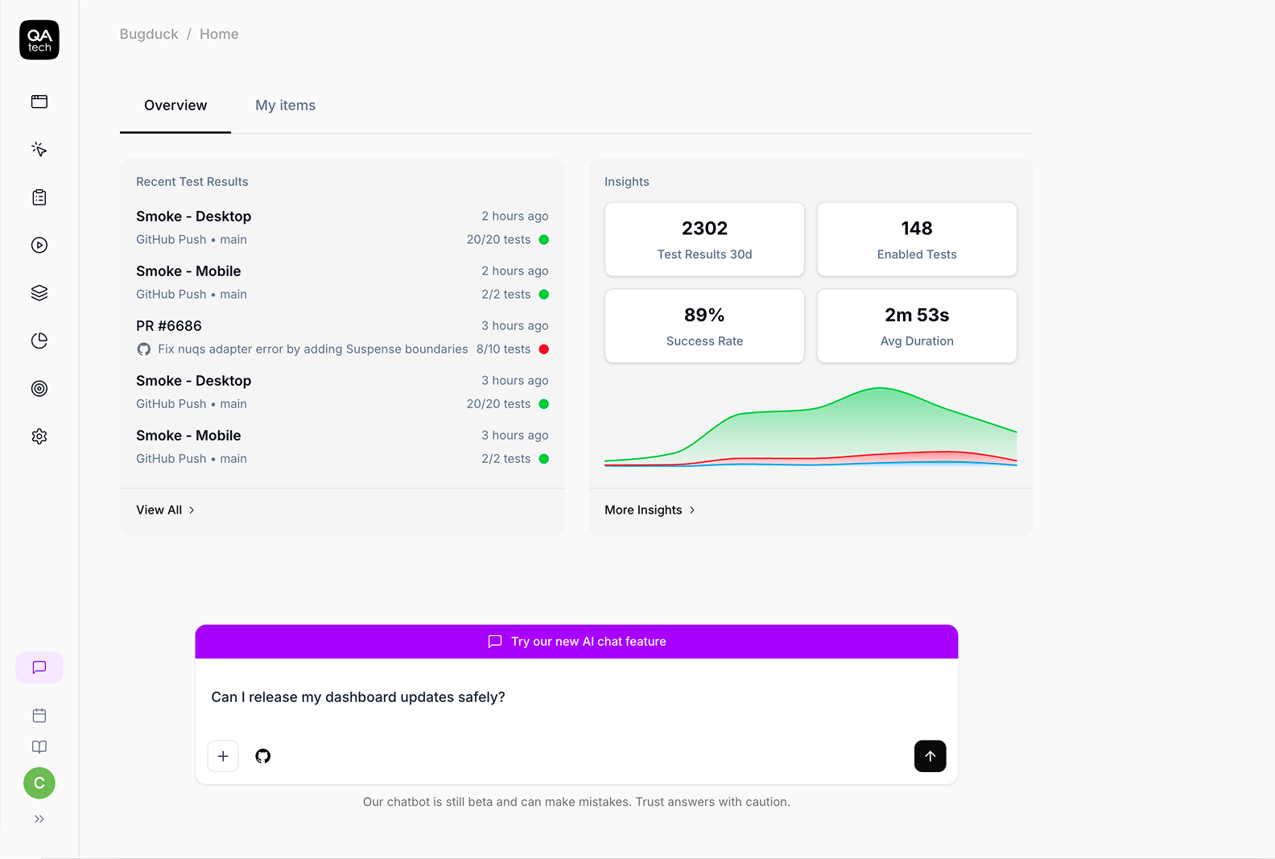
Task: Click the plus attachment button in chat
Action: point(223,756)
